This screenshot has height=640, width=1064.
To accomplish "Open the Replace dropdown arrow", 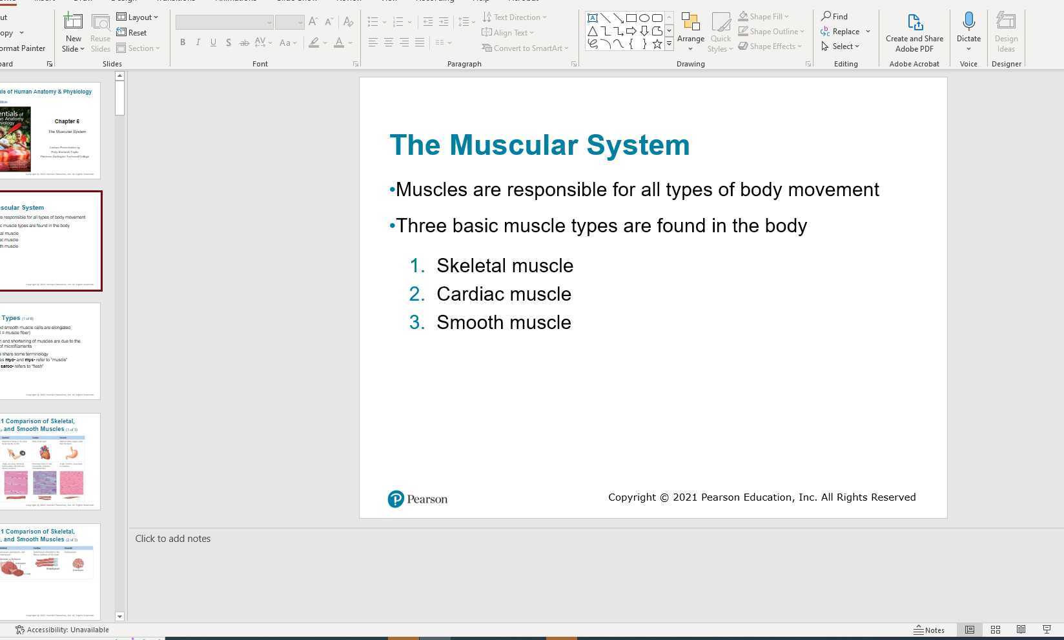I will click(868, 32).
